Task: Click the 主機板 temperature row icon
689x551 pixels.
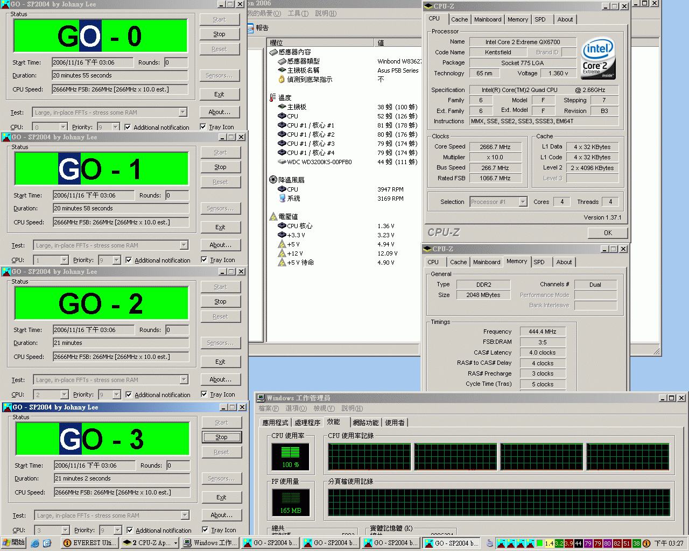Action: click(x=282, y=107)
